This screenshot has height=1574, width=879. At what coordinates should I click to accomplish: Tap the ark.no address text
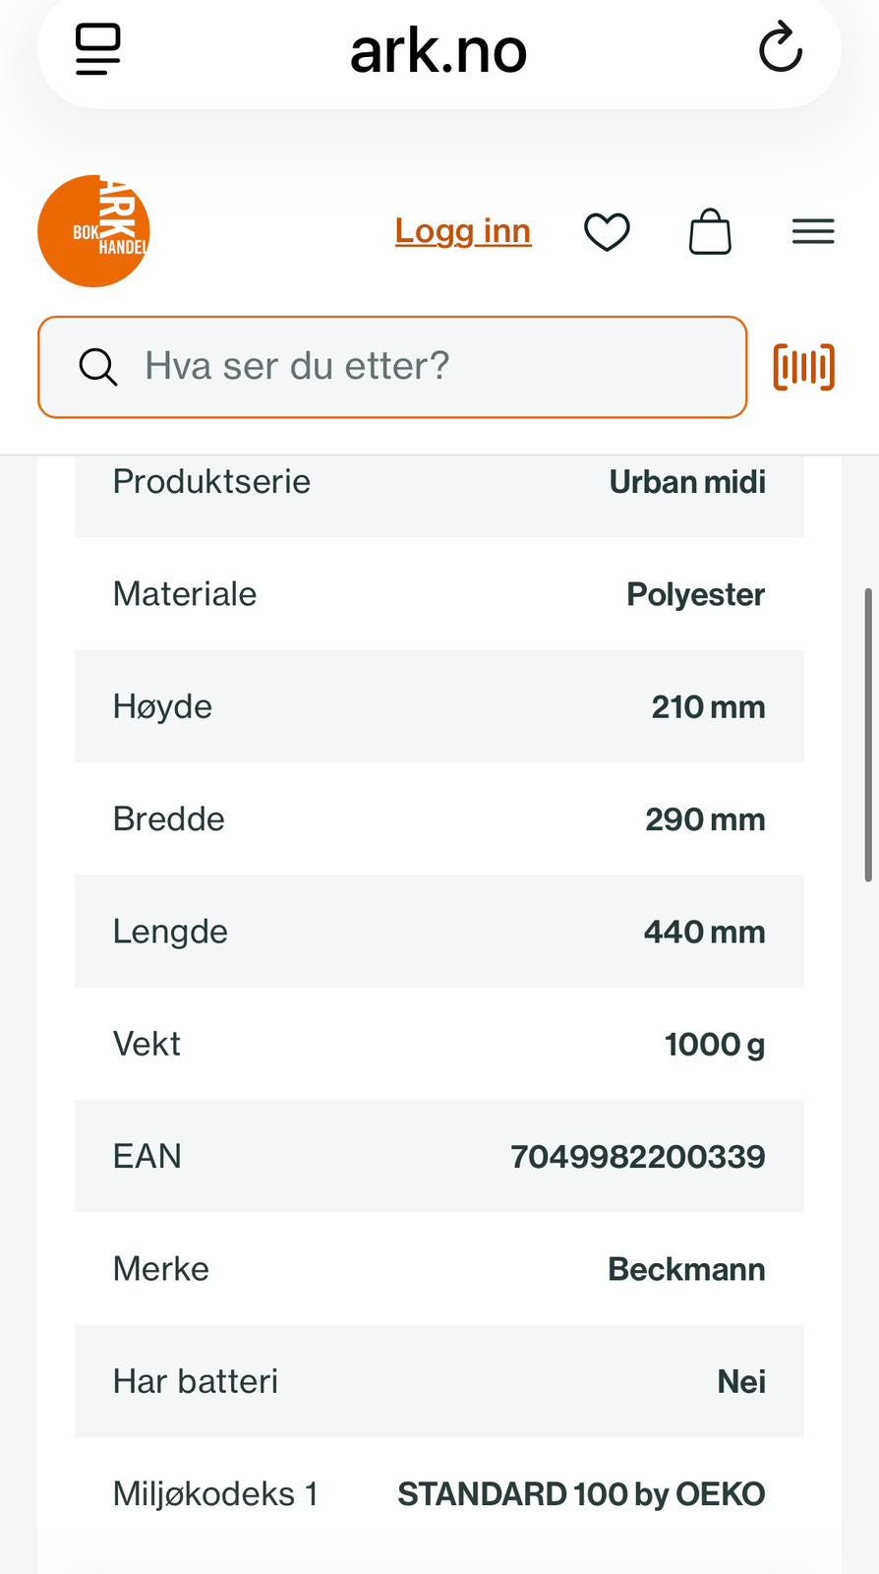pos(439,50)
